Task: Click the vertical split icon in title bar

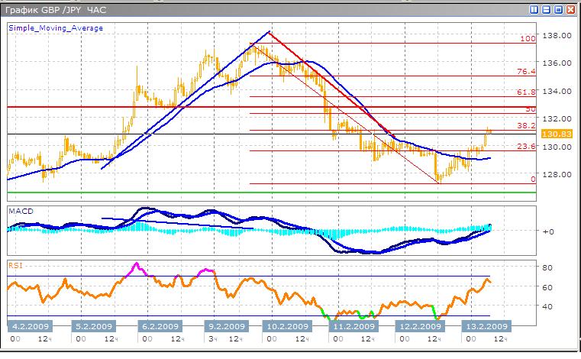Action: point(535,9)
